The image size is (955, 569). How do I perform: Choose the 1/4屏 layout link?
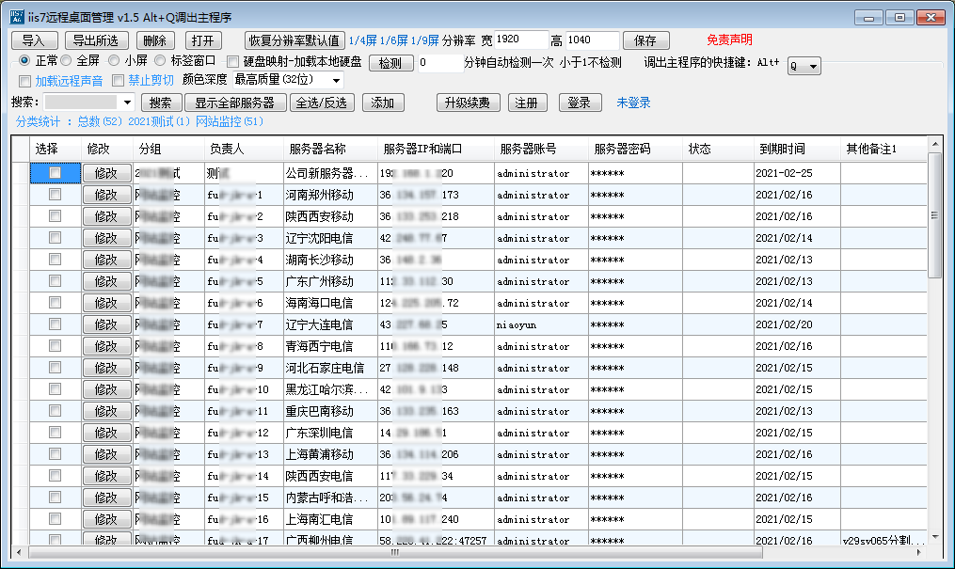(x=362, y=40)
